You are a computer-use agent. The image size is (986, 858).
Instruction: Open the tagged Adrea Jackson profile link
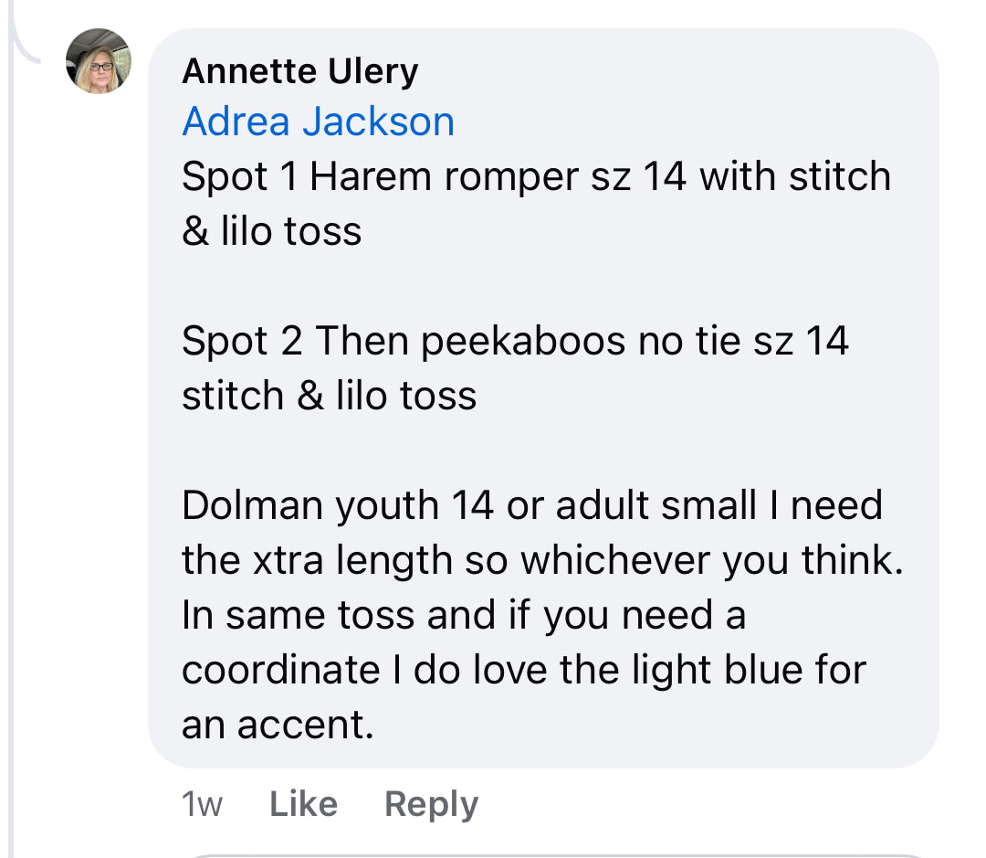click(318, 122)
